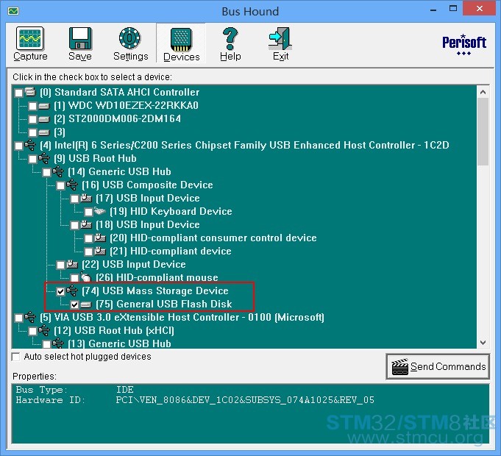Click the Exit door icon
Viewport: 501px width, 456px height.
pos(280,39)
